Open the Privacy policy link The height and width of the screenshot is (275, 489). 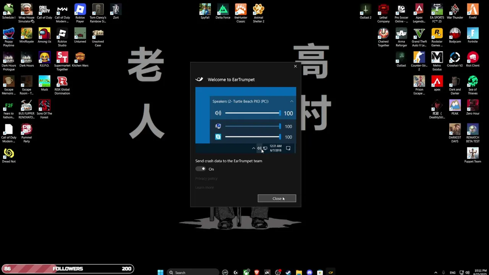pyautogui.click(x=206, y=179)
